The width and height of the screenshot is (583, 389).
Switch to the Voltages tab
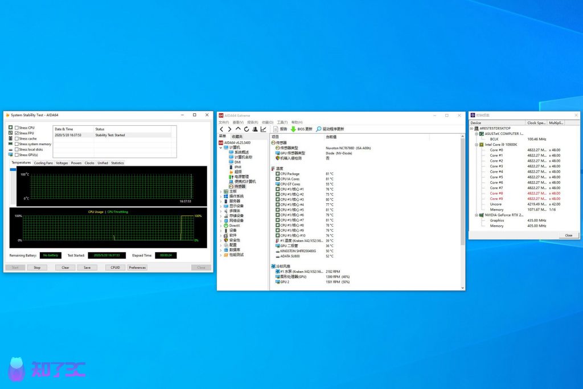61,163
